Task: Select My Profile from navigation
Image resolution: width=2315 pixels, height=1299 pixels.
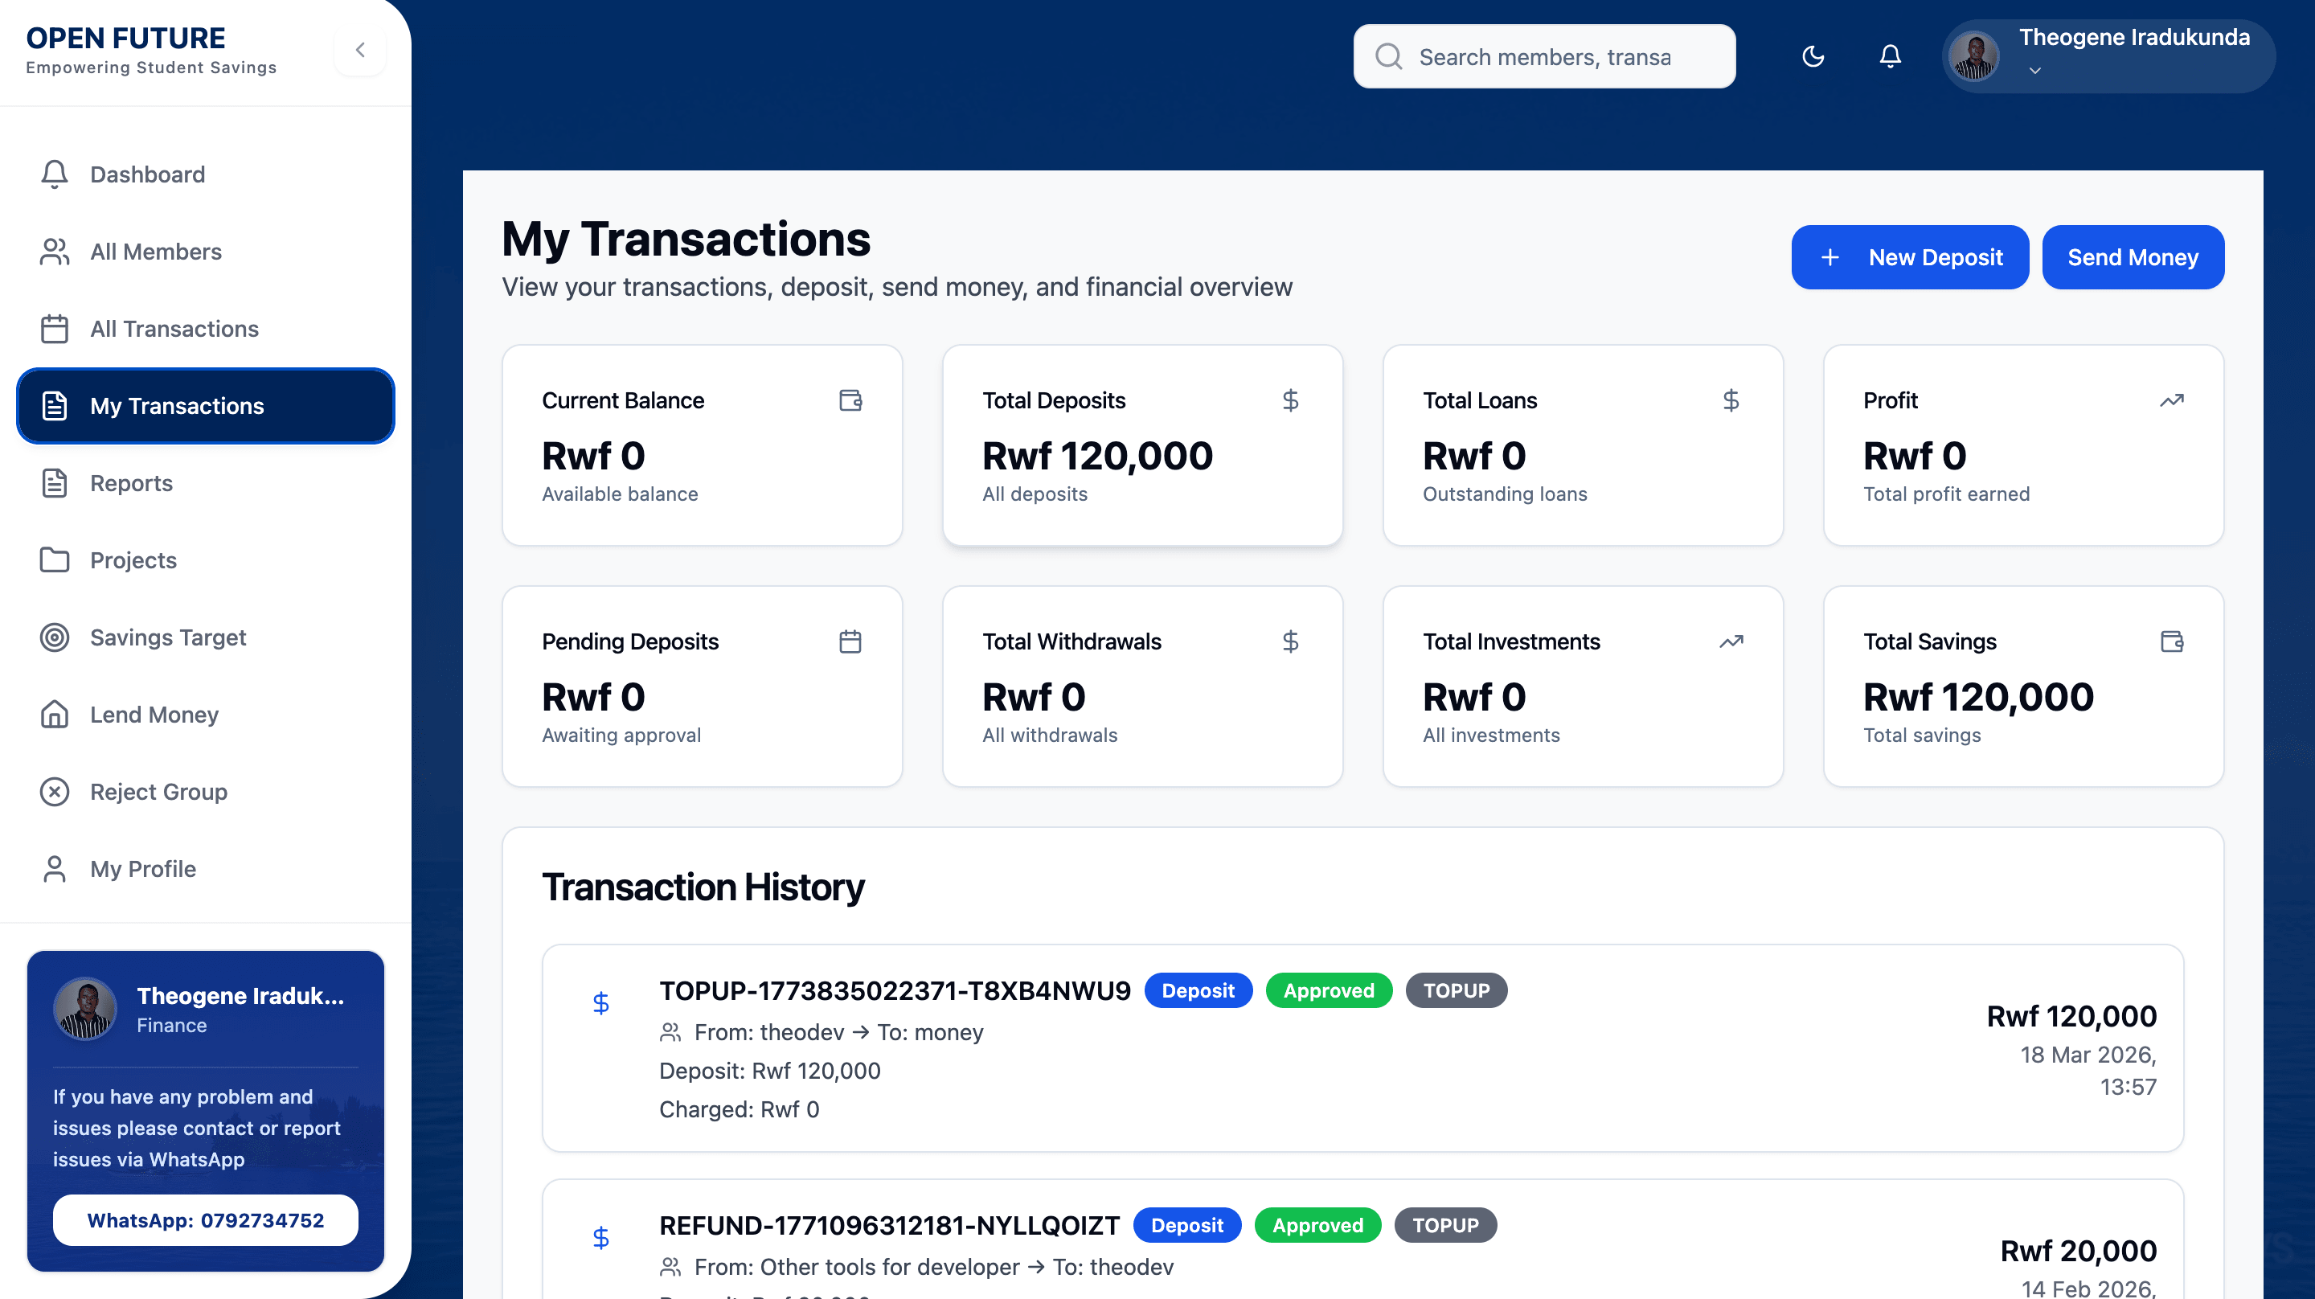Action: [x=142, y=869]
